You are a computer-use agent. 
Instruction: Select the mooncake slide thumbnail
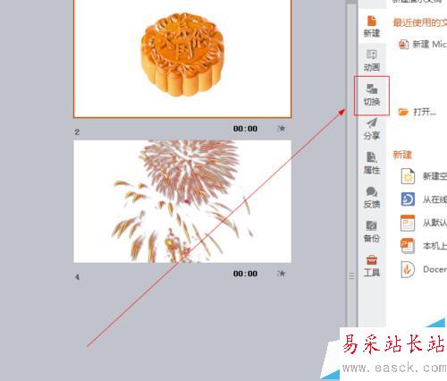(x=182, y=58)
